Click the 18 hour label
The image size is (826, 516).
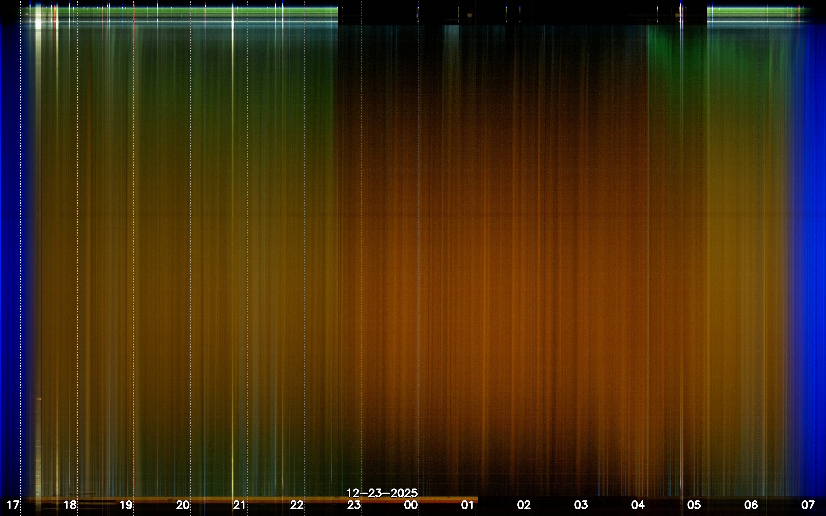point(70,505)
